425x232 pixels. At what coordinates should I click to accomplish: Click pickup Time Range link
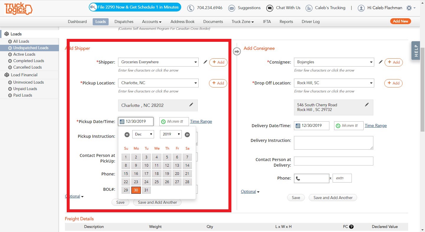pos(201,122)
